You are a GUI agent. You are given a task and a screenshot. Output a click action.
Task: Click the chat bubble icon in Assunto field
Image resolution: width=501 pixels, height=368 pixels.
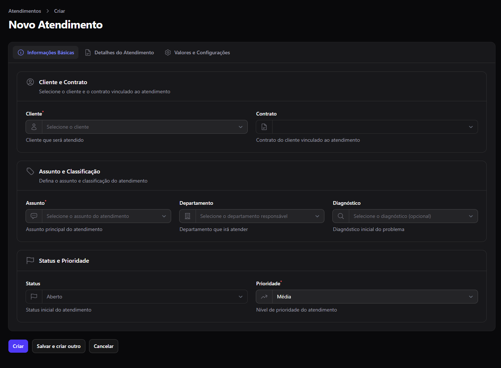click(x=34, y=216)
